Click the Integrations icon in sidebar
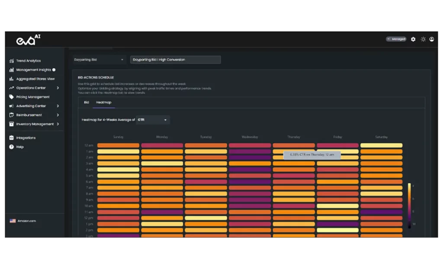This screenshot has width=443, height=270. (12, 138)
